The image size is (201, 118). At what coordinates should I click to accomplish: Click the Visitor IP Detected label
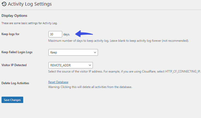pos(14,65)
